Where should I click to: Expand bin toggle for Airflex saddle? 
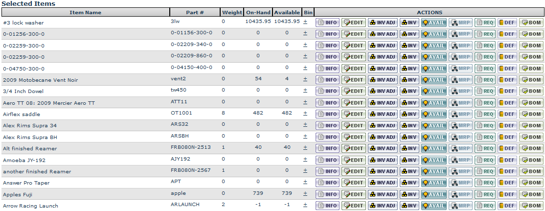point(305,113)
